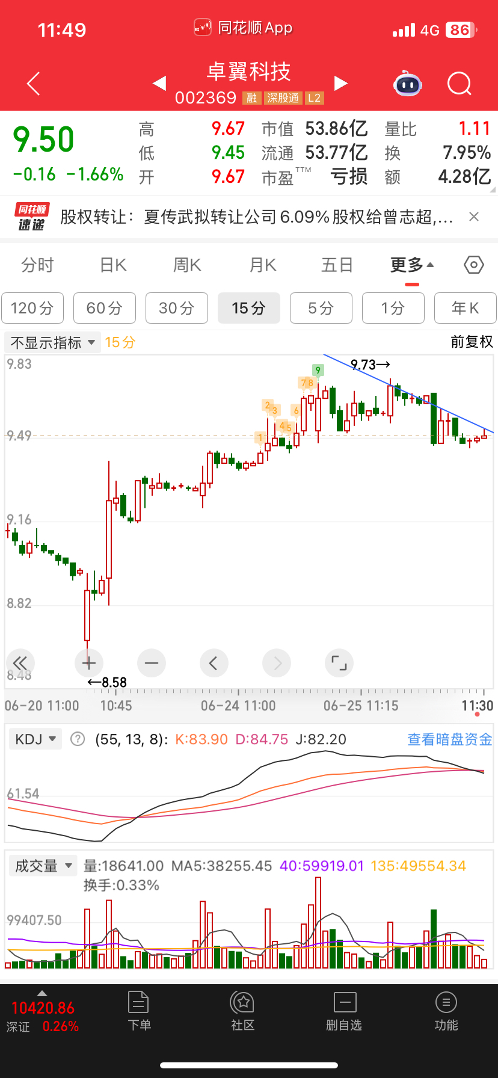Open chart settings hexagon icon

(x=474, y=265)
